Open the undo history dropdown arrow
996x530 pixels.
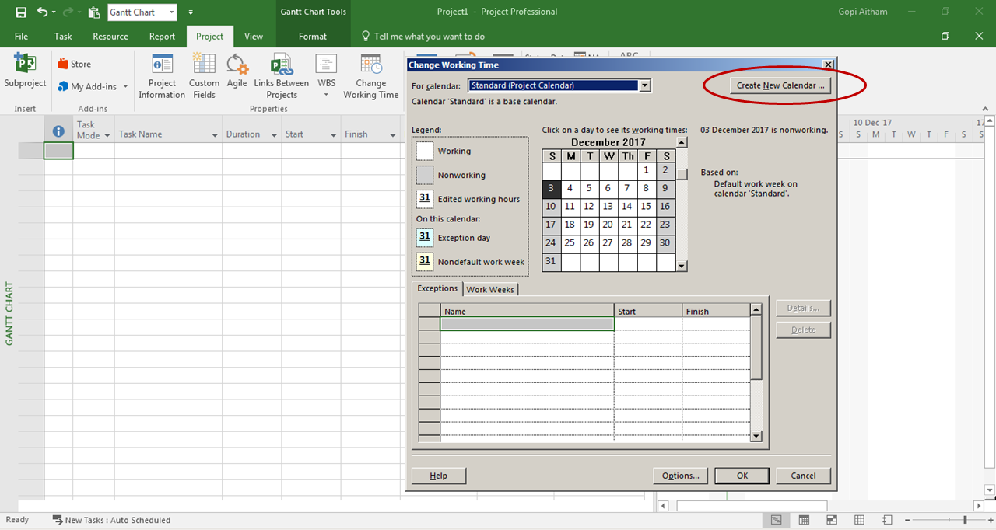pos(54,12)
